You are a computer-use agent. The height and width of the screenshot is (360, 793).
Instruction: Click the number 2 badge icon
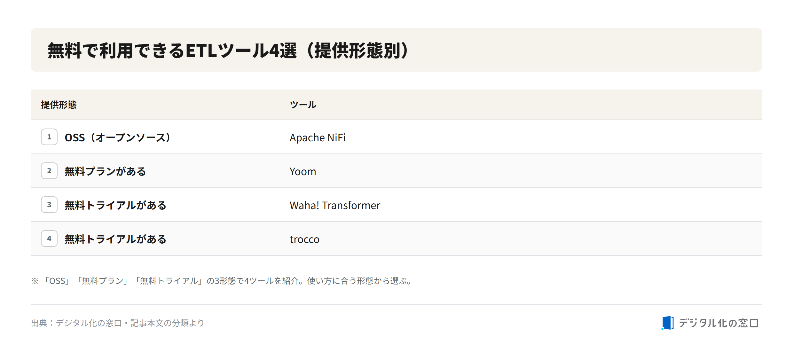click(x=49, y=171)
